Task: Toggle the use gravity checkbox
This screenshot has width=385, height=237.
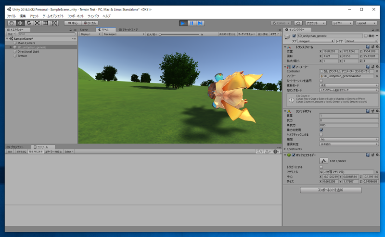Action: 321,130
